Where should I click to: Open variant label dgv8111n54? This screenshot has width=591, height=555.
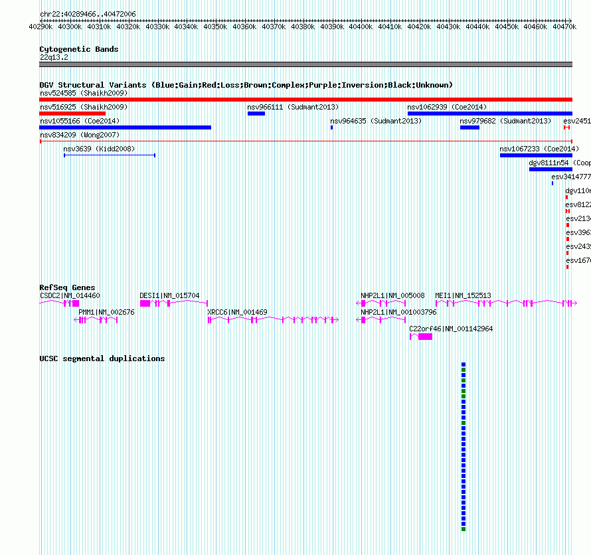(x=549, y=163)
